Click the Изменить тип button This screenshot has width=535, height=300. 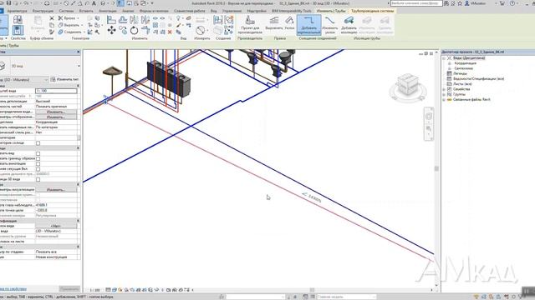pyautogui.click(x=65, y=80)
